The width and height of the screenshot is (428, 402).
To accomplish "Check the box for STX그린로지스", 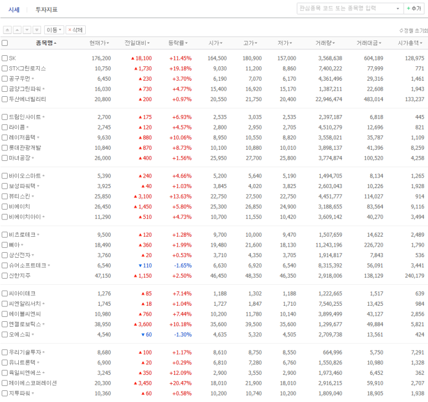I will [x=4, y=69].
